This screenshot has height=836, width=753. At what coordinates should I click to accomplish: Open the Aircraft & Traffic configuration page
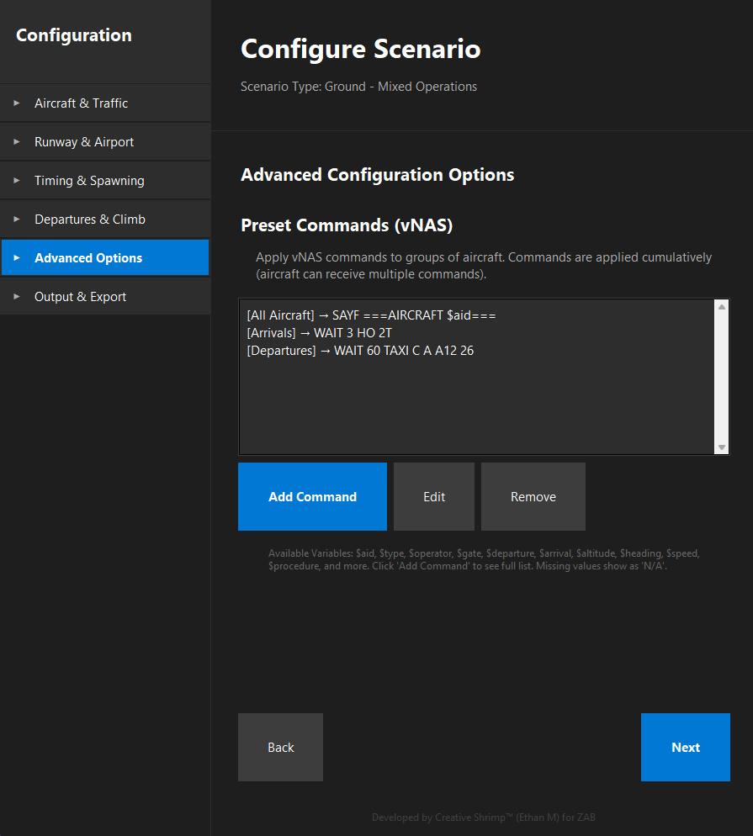tap(81, 103)
